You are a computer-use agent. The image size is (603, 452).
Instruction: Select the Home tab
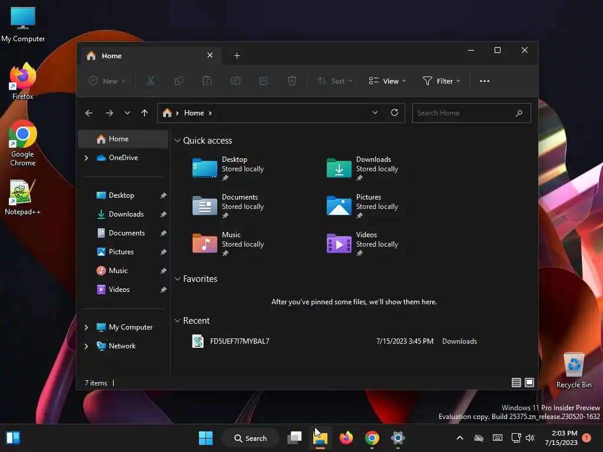(x=151, y=56)
